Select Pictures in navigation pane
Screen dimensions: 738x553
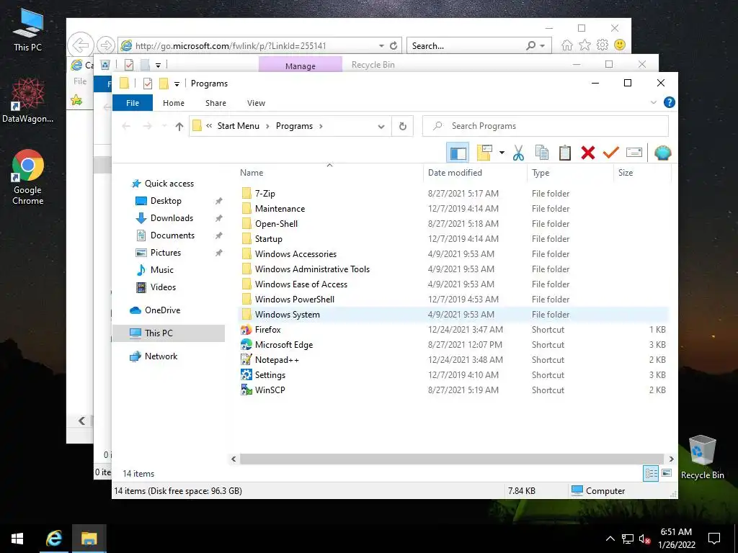pos(165,253)
